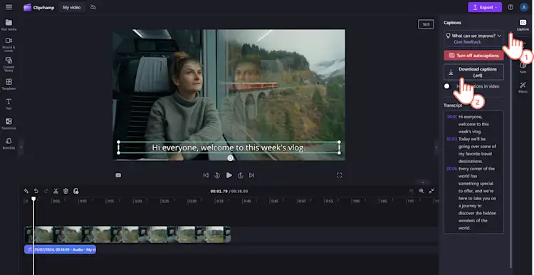Select the Captions tab in property panel
This screenshot has width=534, height=275.
[x=523, y=25]
